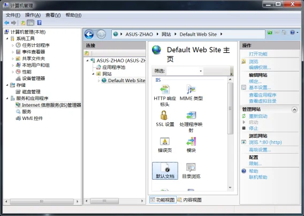Click the IIS help question mark icon
The image size is (304, 216).
point(292,33)
